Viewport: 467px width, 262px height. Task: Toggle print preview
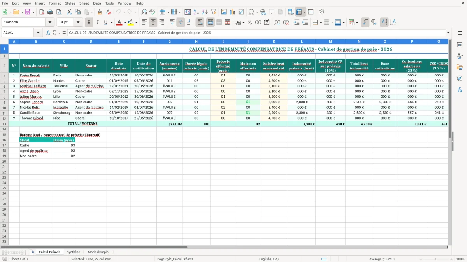(58, 12)
